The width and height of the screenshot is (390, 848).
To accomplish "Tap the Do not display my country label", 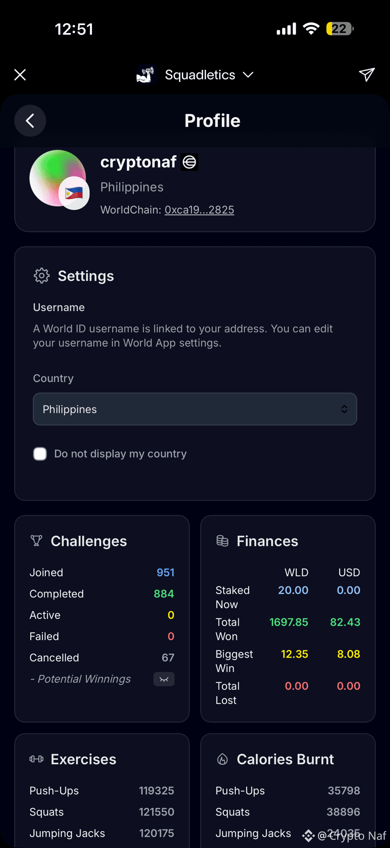I will [x=121, y=454].
